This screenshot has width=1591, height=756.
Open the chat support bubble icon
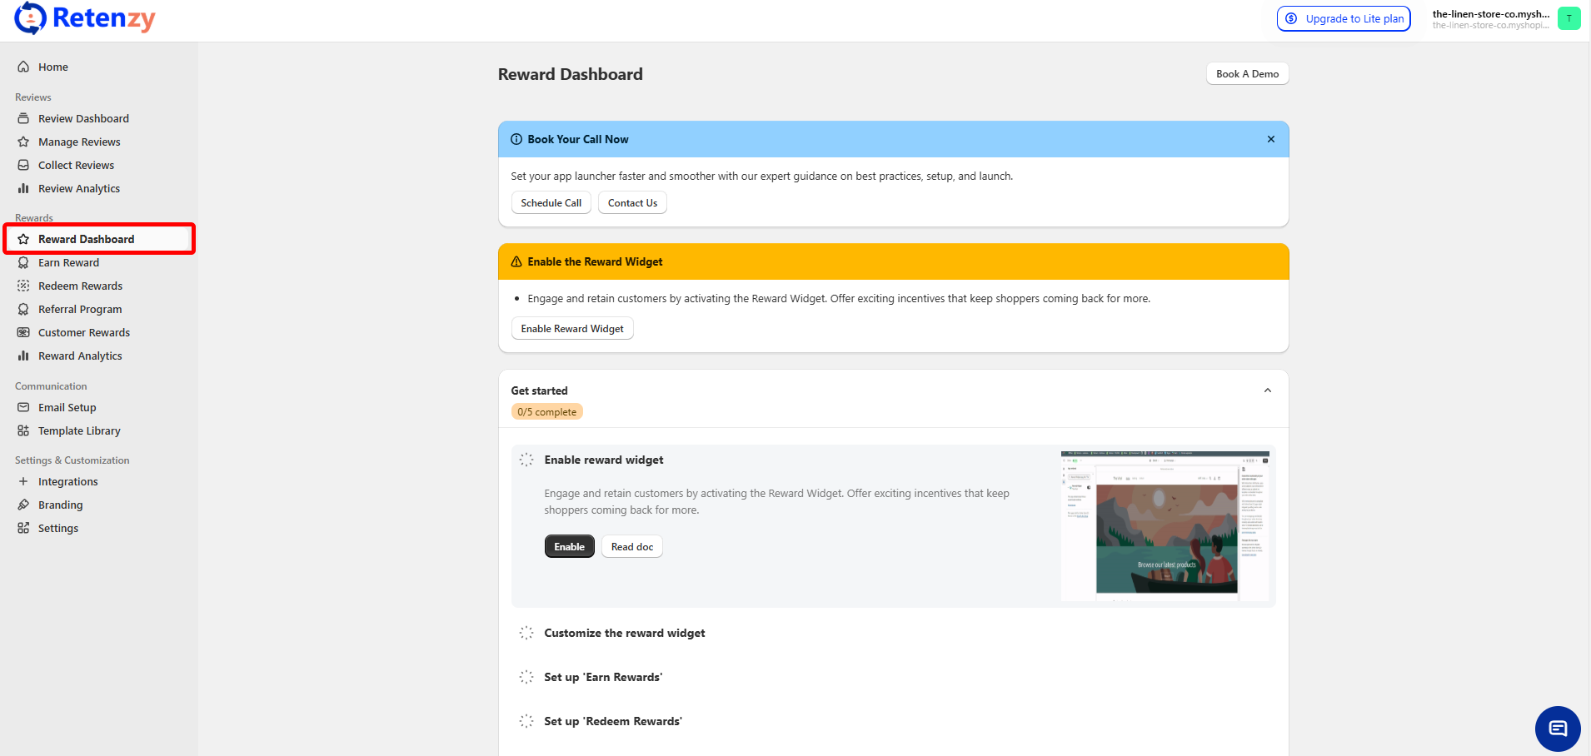(x=1557, y=729)
